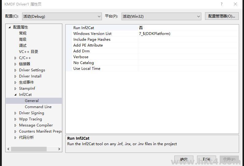Click the help question mark icon
Viewport: 244px width, 166px height.
222,4
